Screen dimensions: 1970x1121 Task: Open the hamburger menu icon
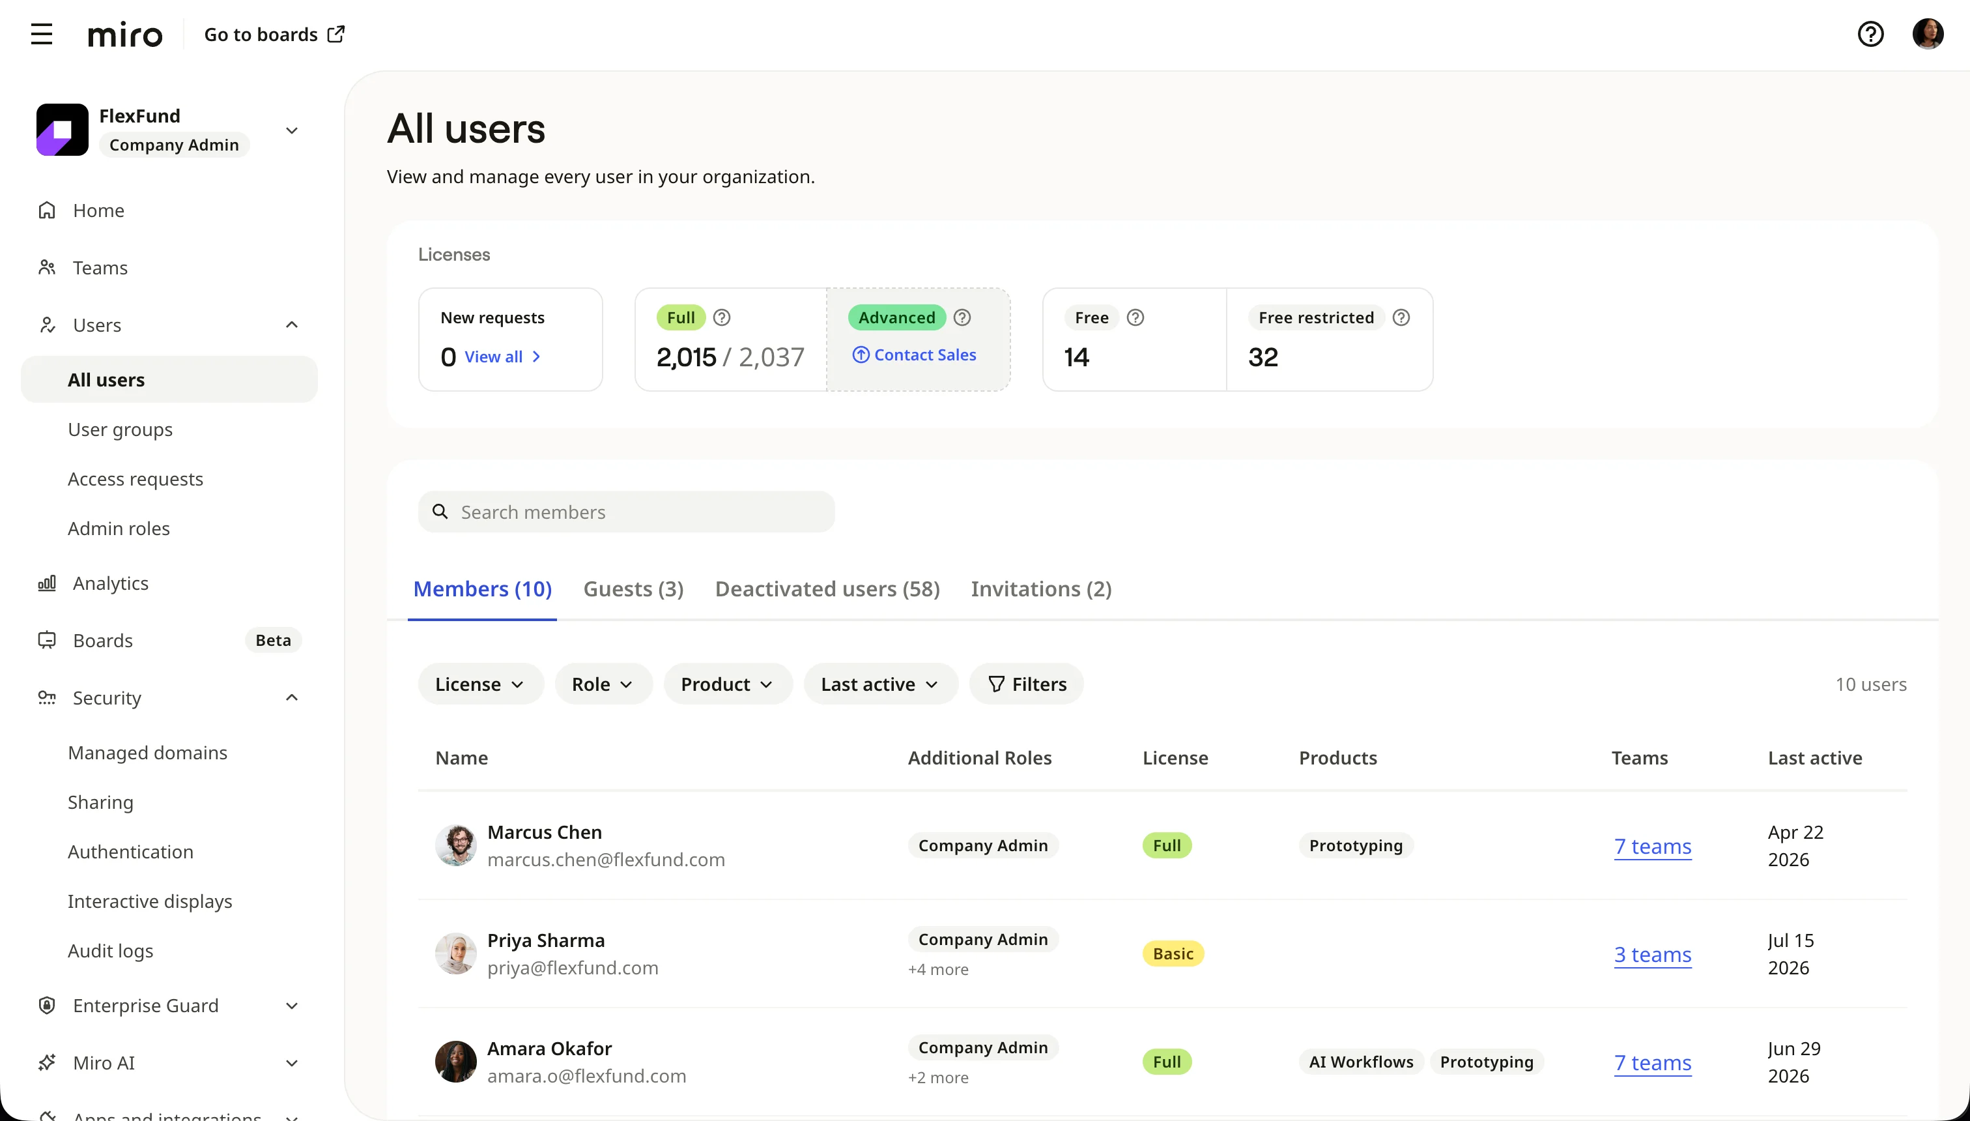click(x=42, y=34)
